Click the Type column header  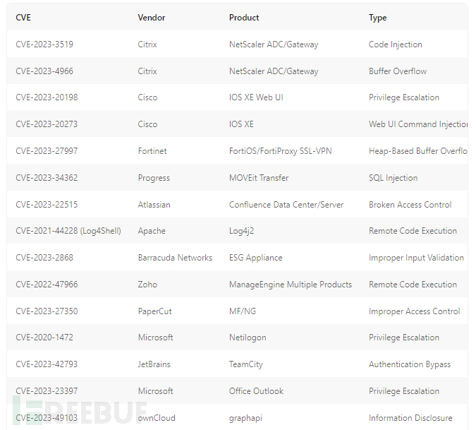[x=377, y=18]
